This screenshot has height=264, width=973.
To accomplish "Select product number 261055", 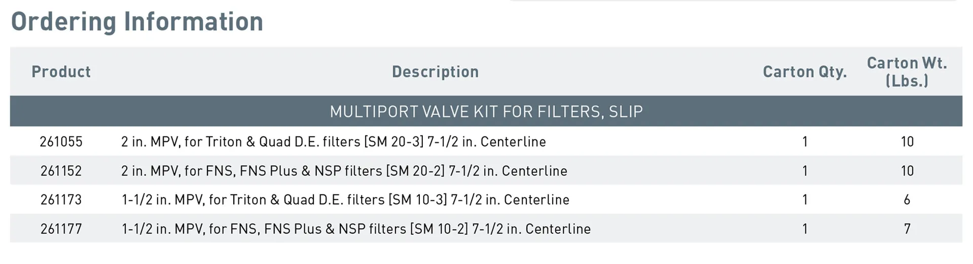I will tap(61, 142).
